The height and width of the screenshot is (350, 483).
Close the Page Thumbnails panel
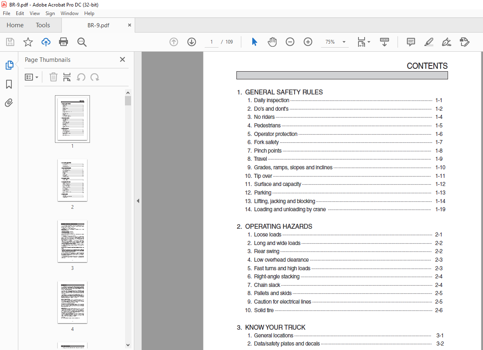click(122, 60)
